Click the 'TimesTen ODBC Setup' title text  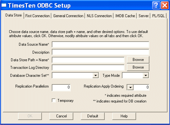pos(39,5)
